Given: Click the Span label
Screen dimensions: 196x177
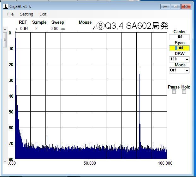Looking at the screenshot, I should click(x=180, y=43).
